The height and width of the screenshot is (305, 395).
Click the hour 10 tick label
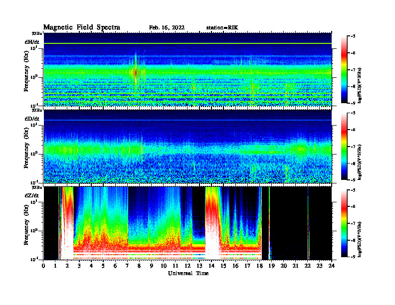(164, 266)
